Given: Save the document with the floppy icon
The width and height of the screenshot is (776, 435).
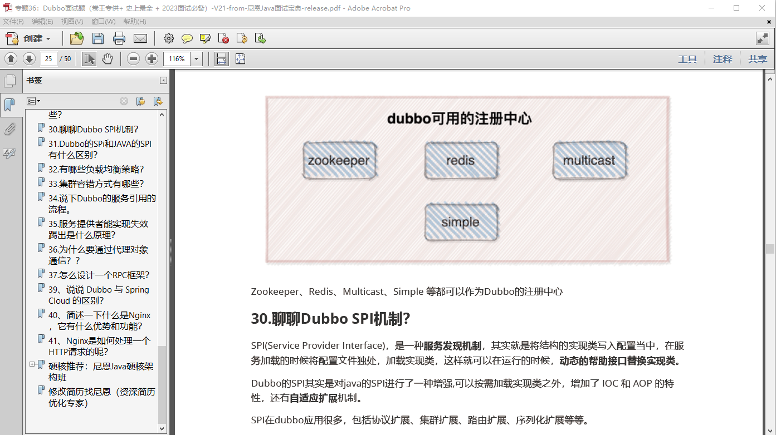Looking at the screenshot, I should coord(98,38).
